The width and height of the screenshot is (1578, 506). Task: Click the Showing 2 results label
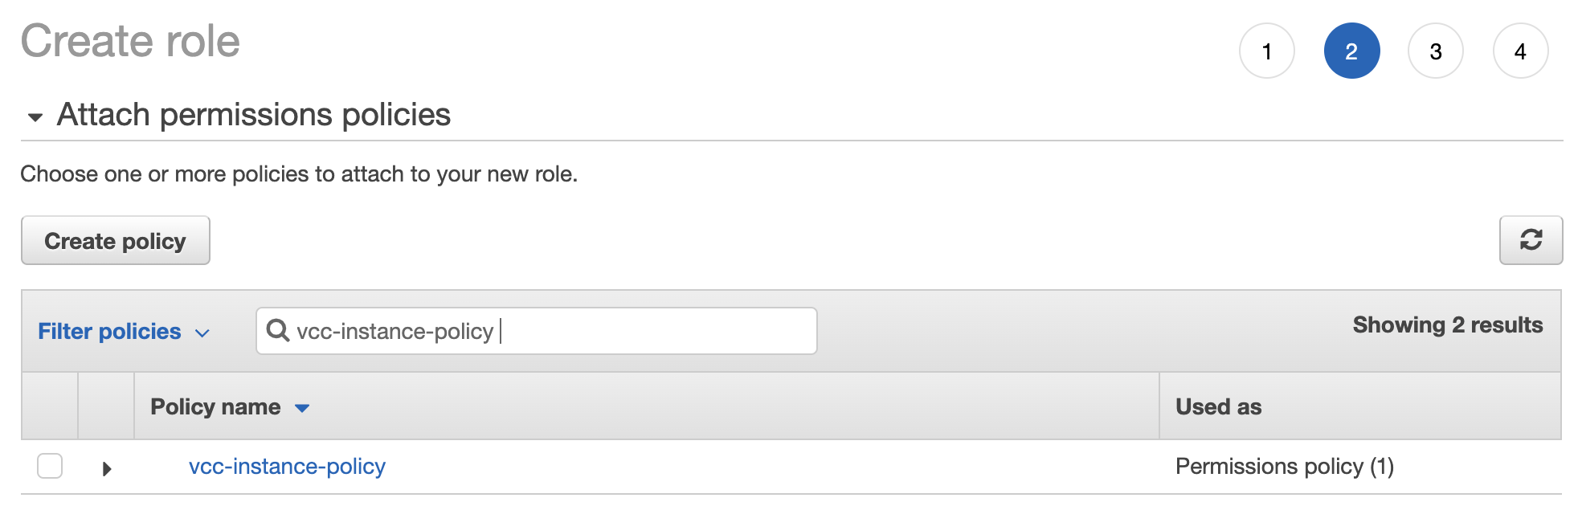[x=1447, y=324]
